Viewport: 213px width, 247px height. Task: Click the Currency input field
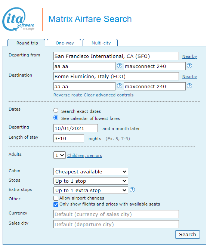(116, 214)
